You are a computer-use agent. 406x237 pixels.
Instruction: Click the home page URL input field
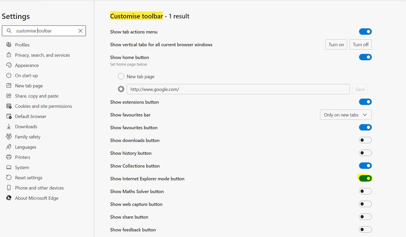[x=238, y=89]
